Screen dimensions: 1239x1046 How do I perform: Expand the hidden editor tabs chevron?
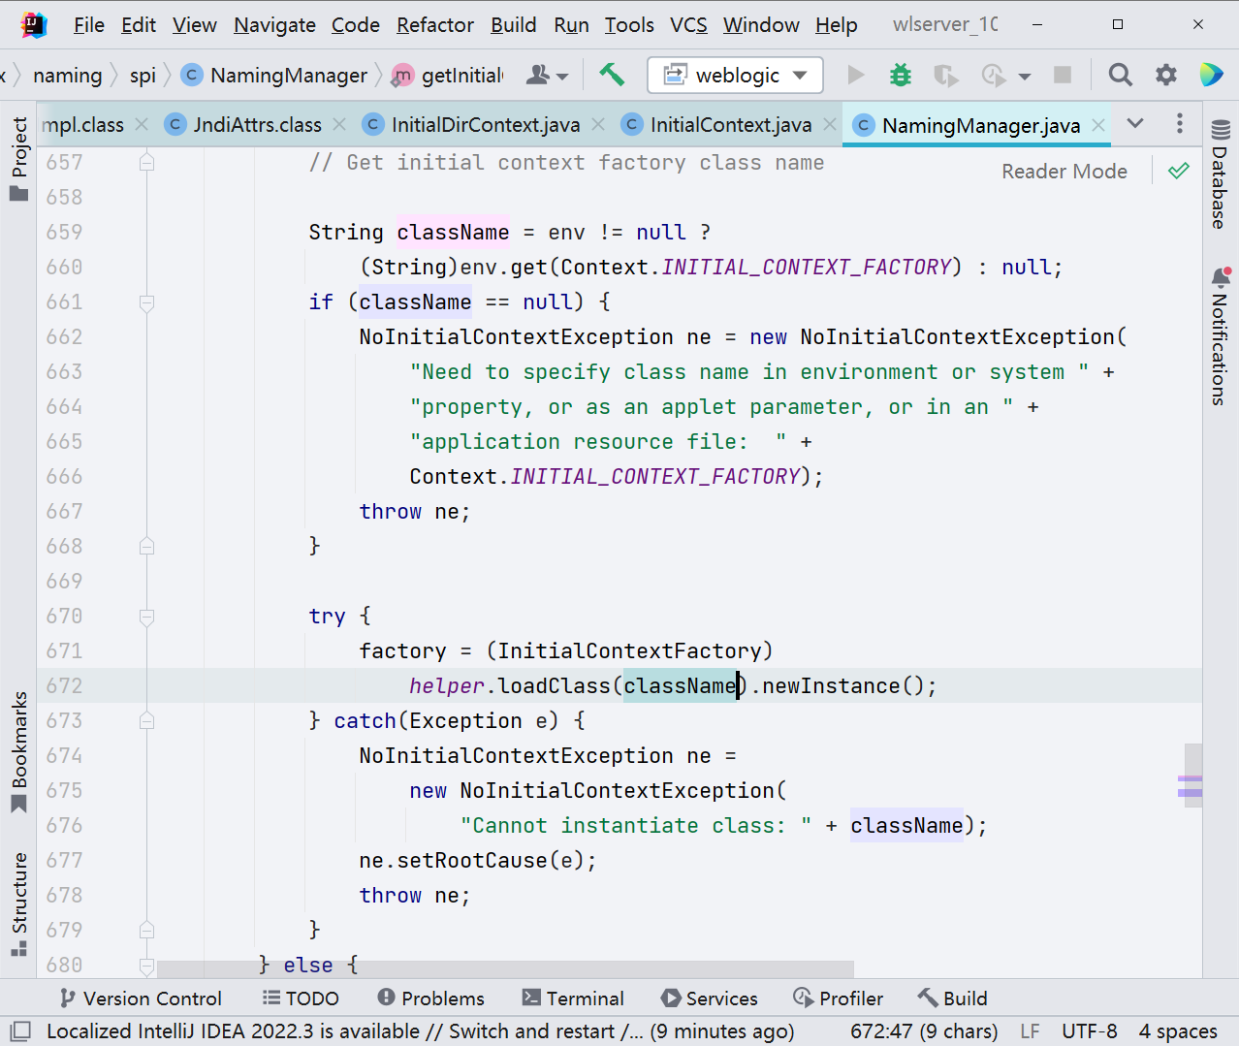[x=1134, y=124]
